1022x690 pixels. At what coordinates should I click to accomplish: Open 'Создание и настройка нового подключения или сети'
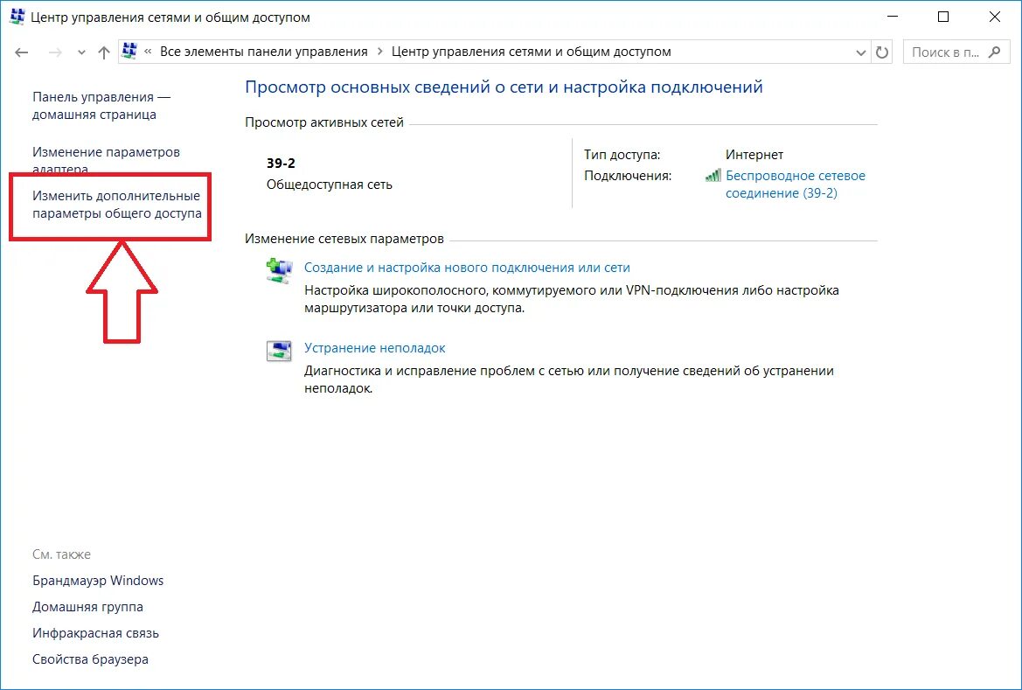pos(467,268)
